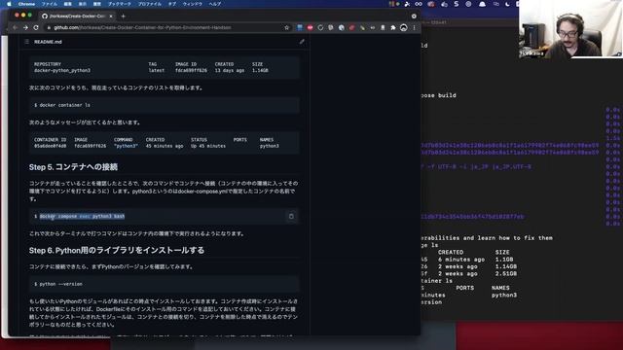Click the README.md file name

(48, 42)
